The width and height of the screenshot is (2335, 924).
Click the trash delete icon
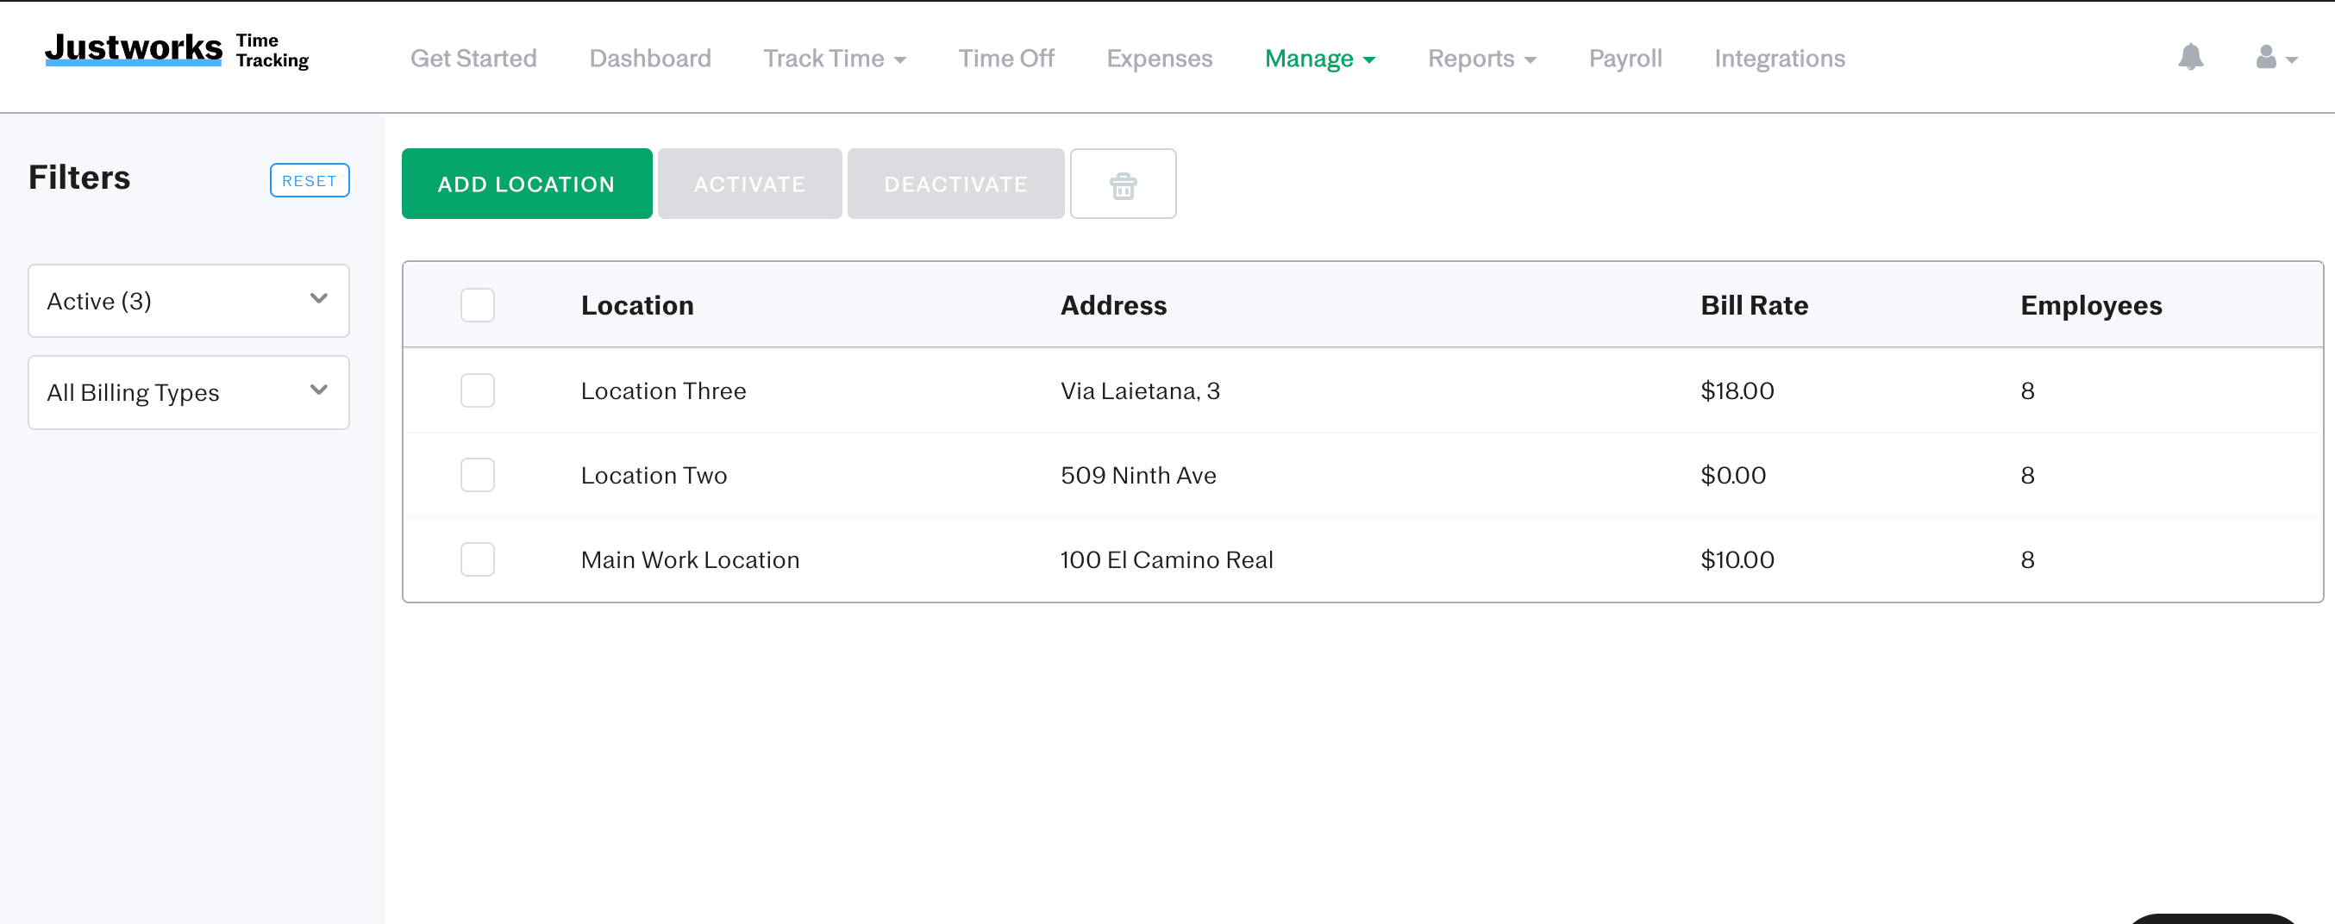(x=1123, y=184)
